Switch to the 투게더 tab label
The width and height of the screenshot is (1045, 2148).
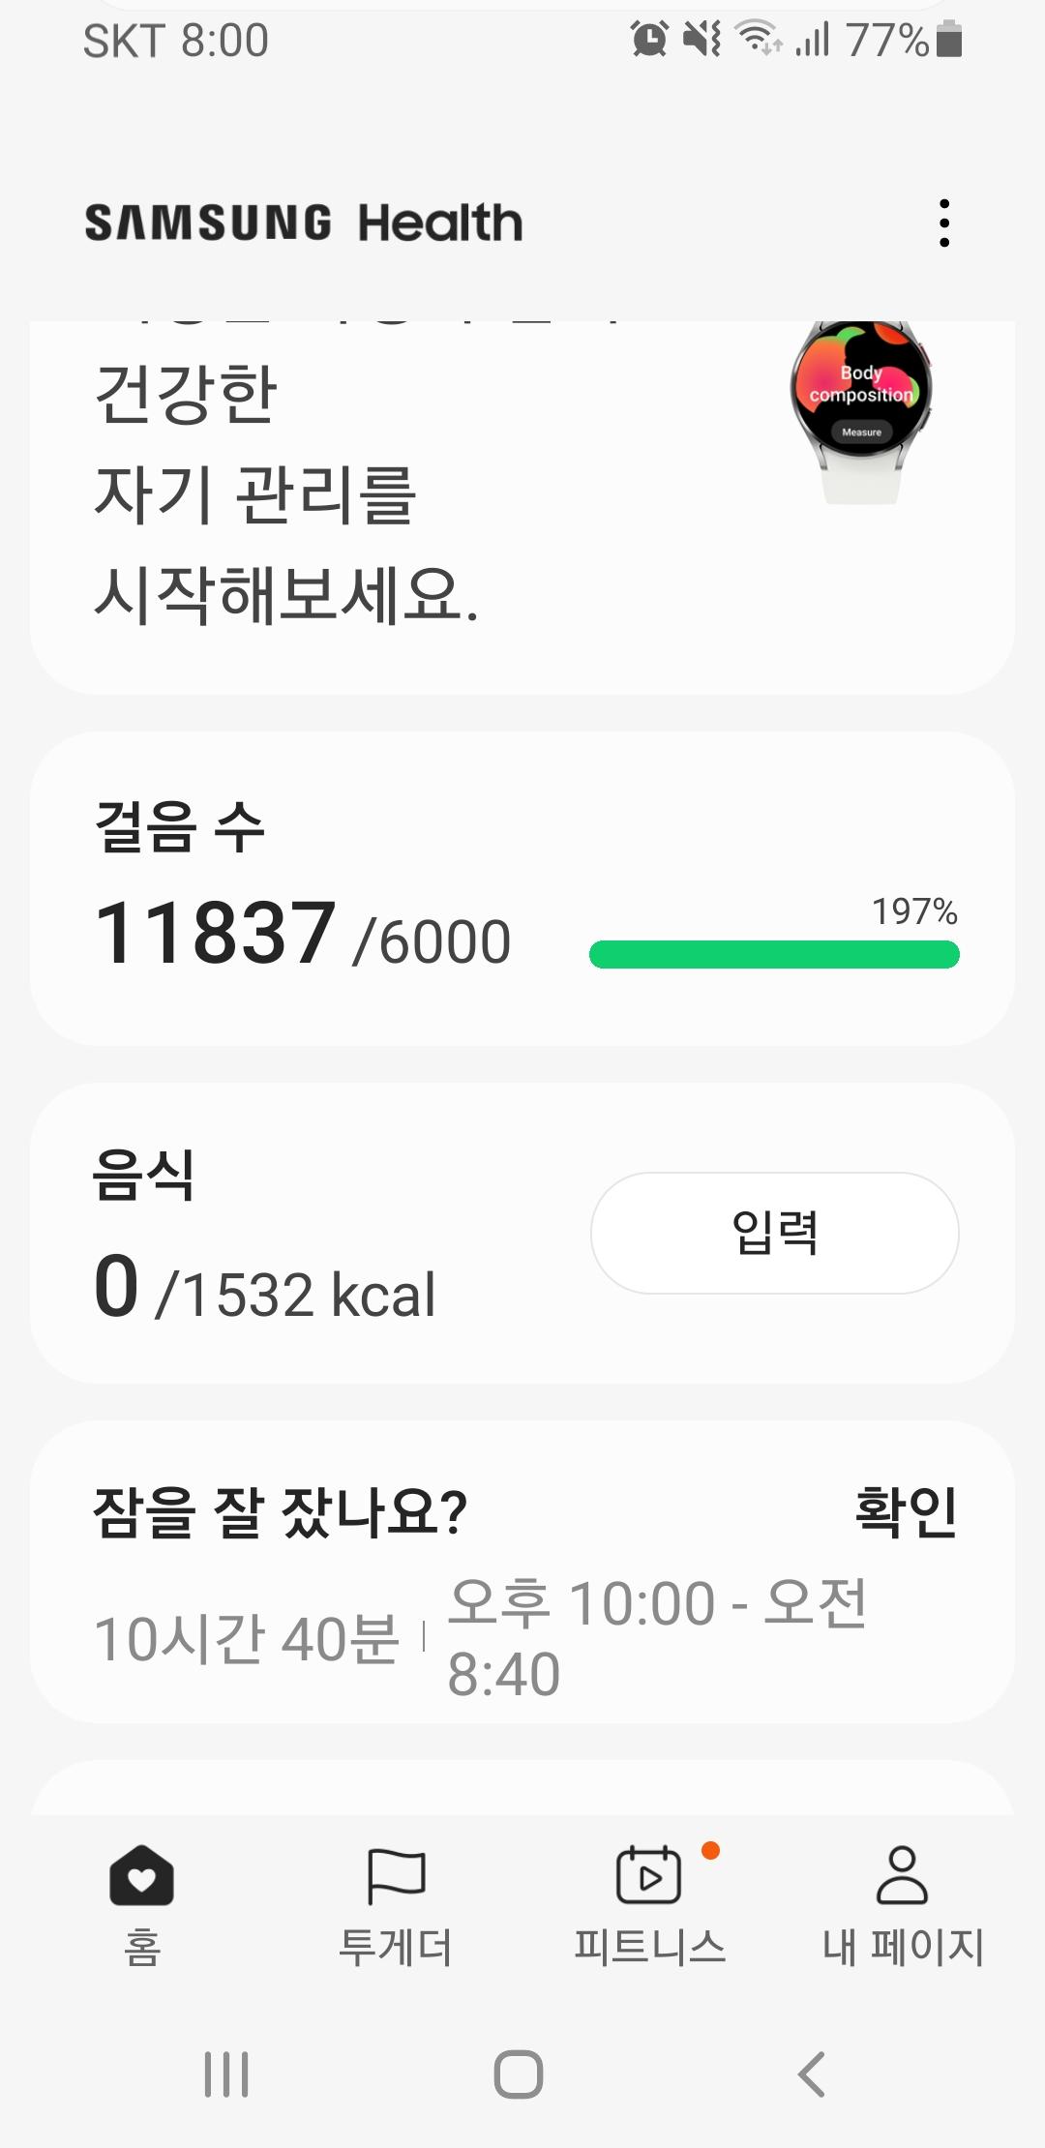point(396,1947)
